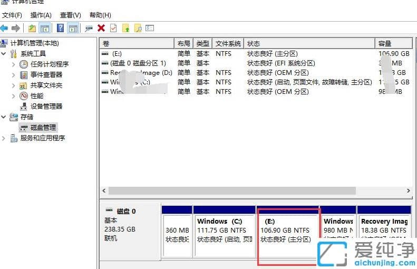Screen dimensions: 417x269
Task: Click the folder with magnifier toolbar icon
Action: pyautogui.click(x=138, y=28)
